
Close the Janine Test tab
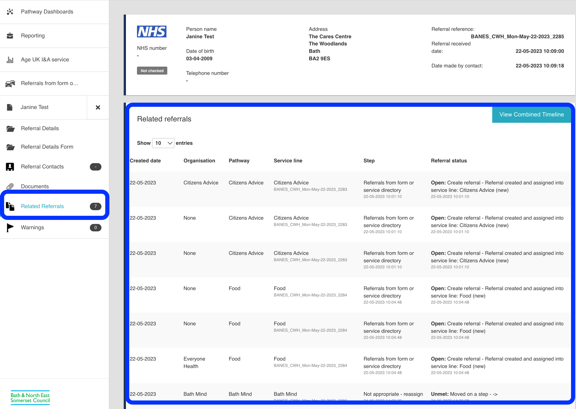(x=98, y=107)
